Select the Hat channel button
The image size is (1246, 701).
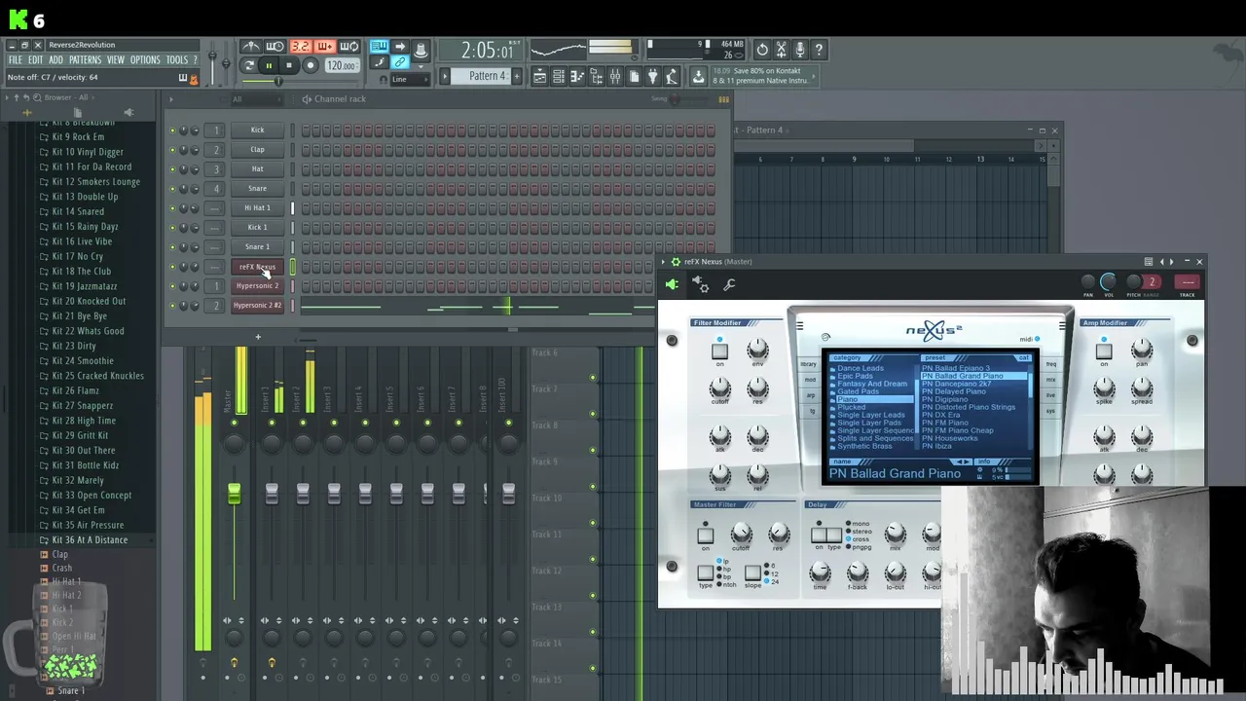pos(257,169)
